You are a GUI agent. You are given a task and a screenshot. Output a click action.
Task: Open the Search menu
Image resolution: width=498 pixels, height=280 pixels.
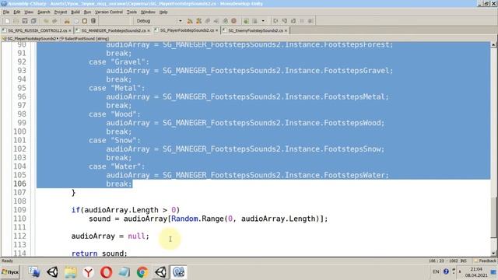(x=44, y=12)
